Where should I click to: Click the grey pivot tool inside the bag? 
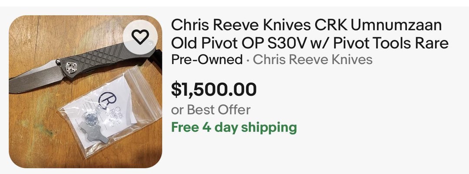(x=92, y=132)
